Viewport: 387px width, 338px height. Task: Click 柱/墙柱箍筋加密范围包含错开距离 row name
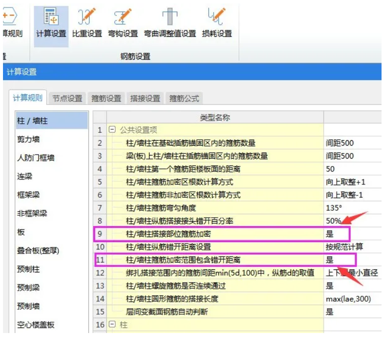point(183,260)
